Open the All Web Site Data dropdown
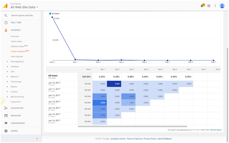 tap(24, 7)
